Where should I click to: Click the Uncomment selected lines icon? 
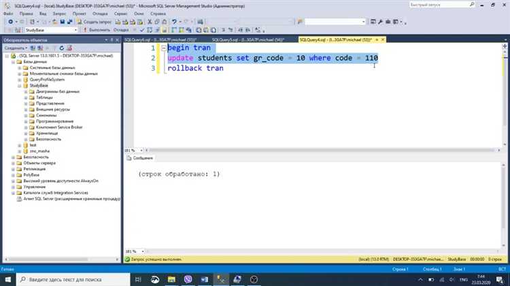pyautogui.click(x=231, y=30)
